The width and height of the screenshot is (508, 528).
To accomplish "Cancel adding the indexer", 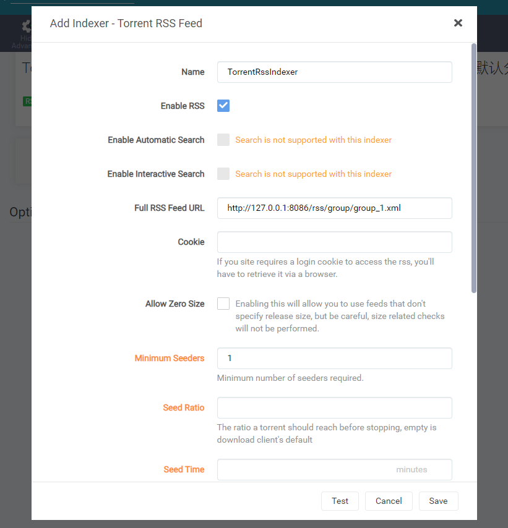I will (389, 501).
